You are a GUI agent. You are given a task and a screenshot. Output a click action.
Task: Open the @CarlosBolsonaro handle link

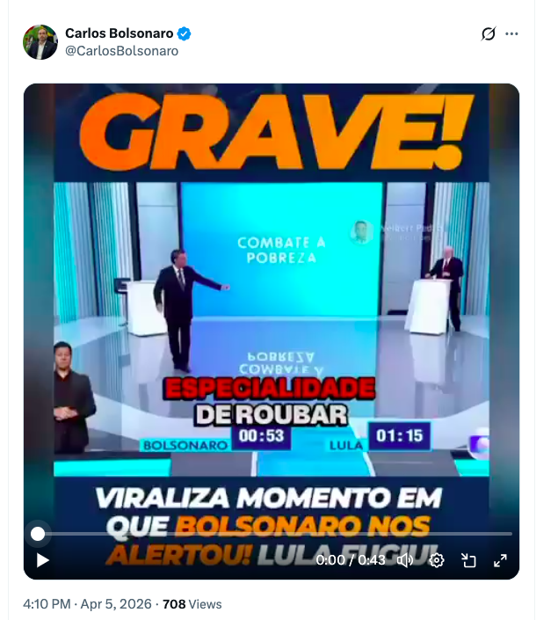coord(122,51)
